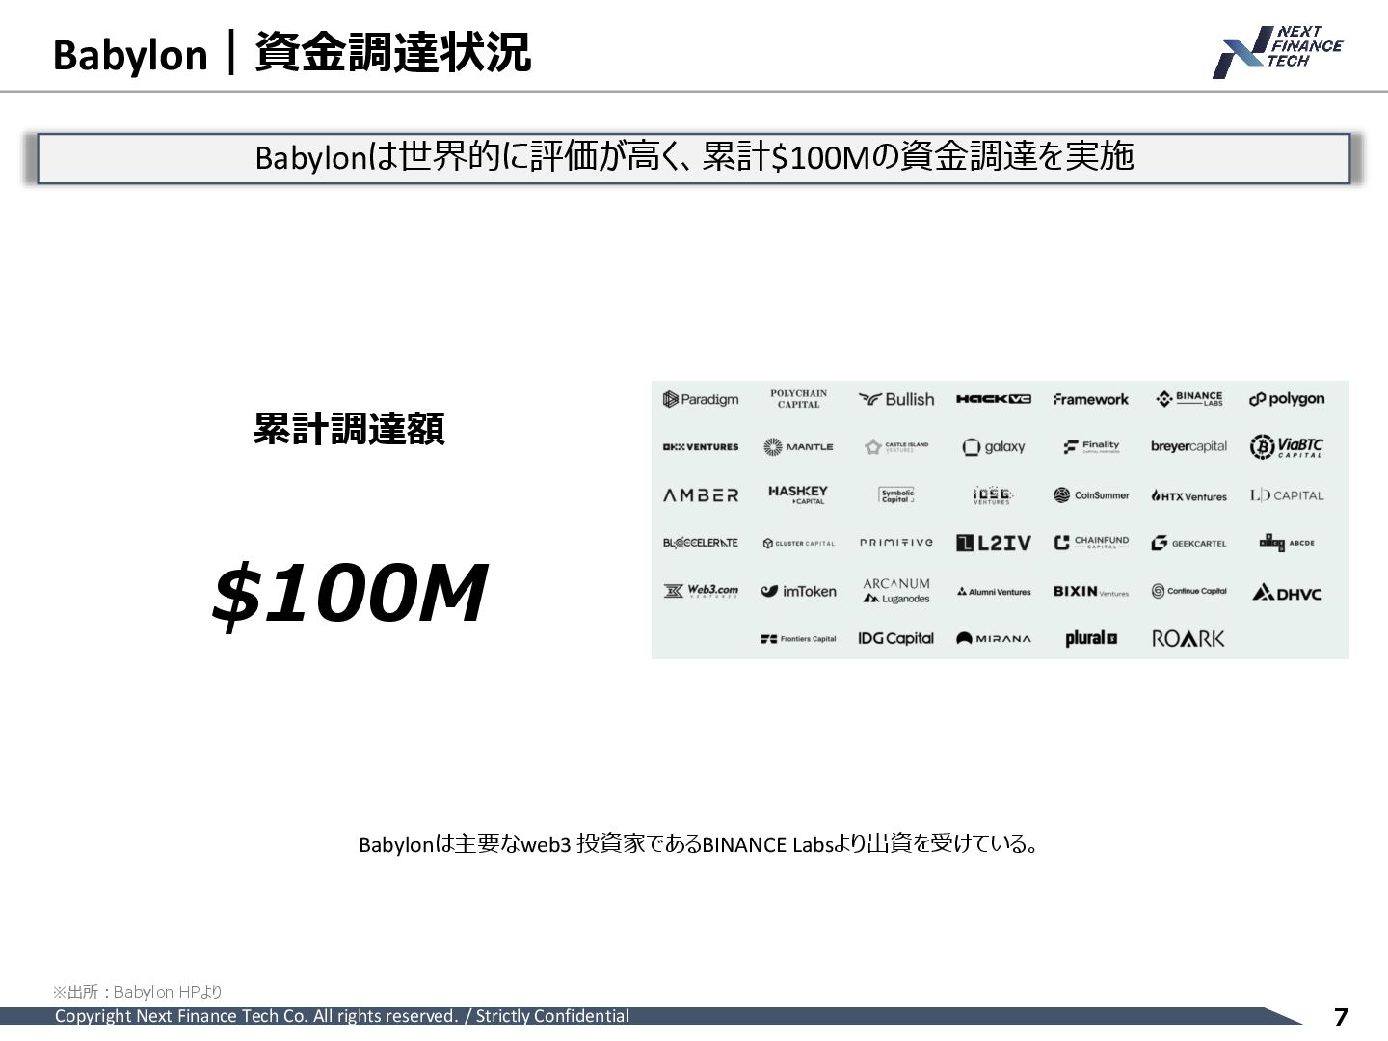Click the Mantle logo
The width and height of the screenshot is (1388, 1041).
[x=798, y=447]
